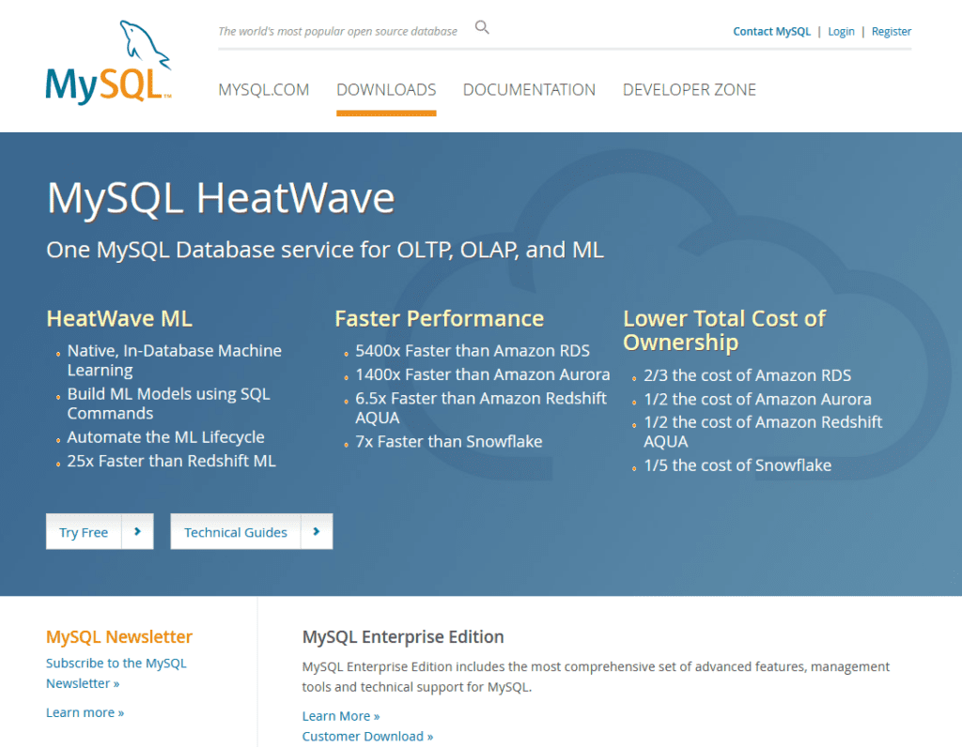Click 'Native, In-Database Machine Learning' bullet
Screen dimensions: 962x747
point(174,360)
